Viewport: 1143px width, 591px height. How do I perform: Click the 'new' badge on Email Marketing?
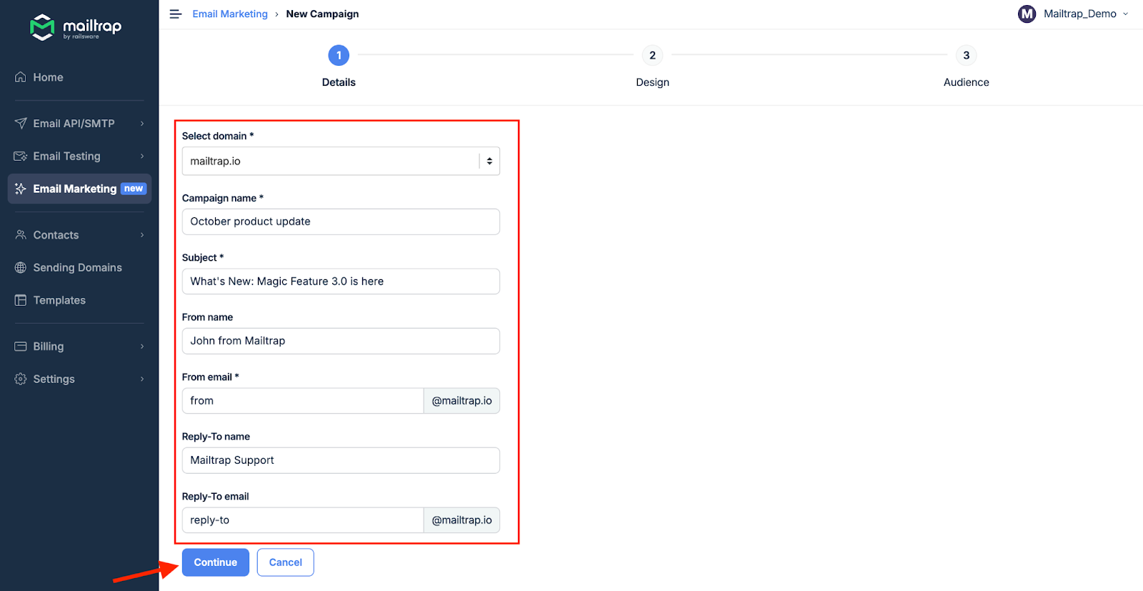pyautogui.click(x=134, y=189)
